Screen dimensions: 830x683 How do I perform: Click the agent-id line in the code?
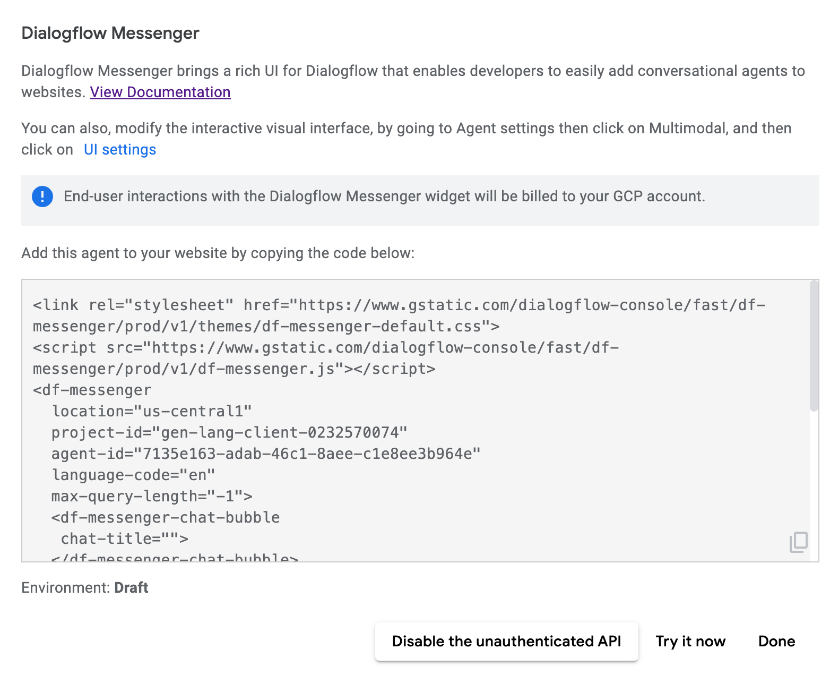pos(266,454)
